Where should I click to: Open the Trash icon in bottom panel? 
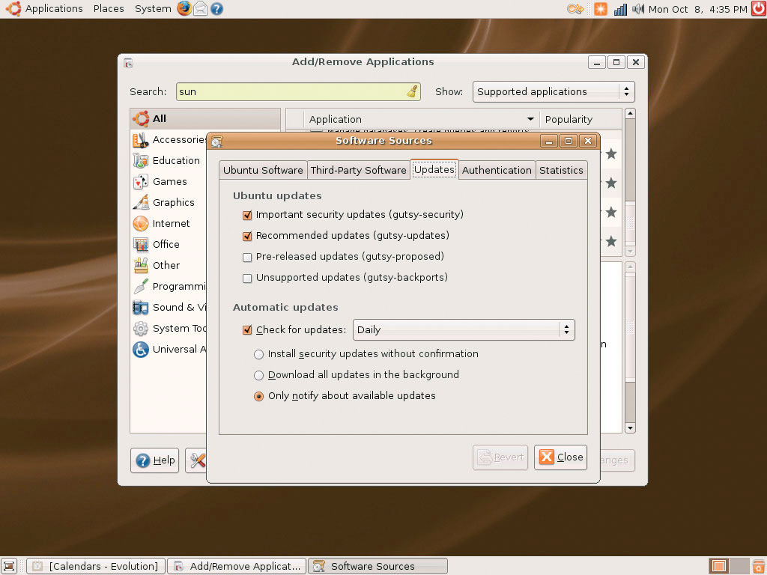[x=758, y=566]
